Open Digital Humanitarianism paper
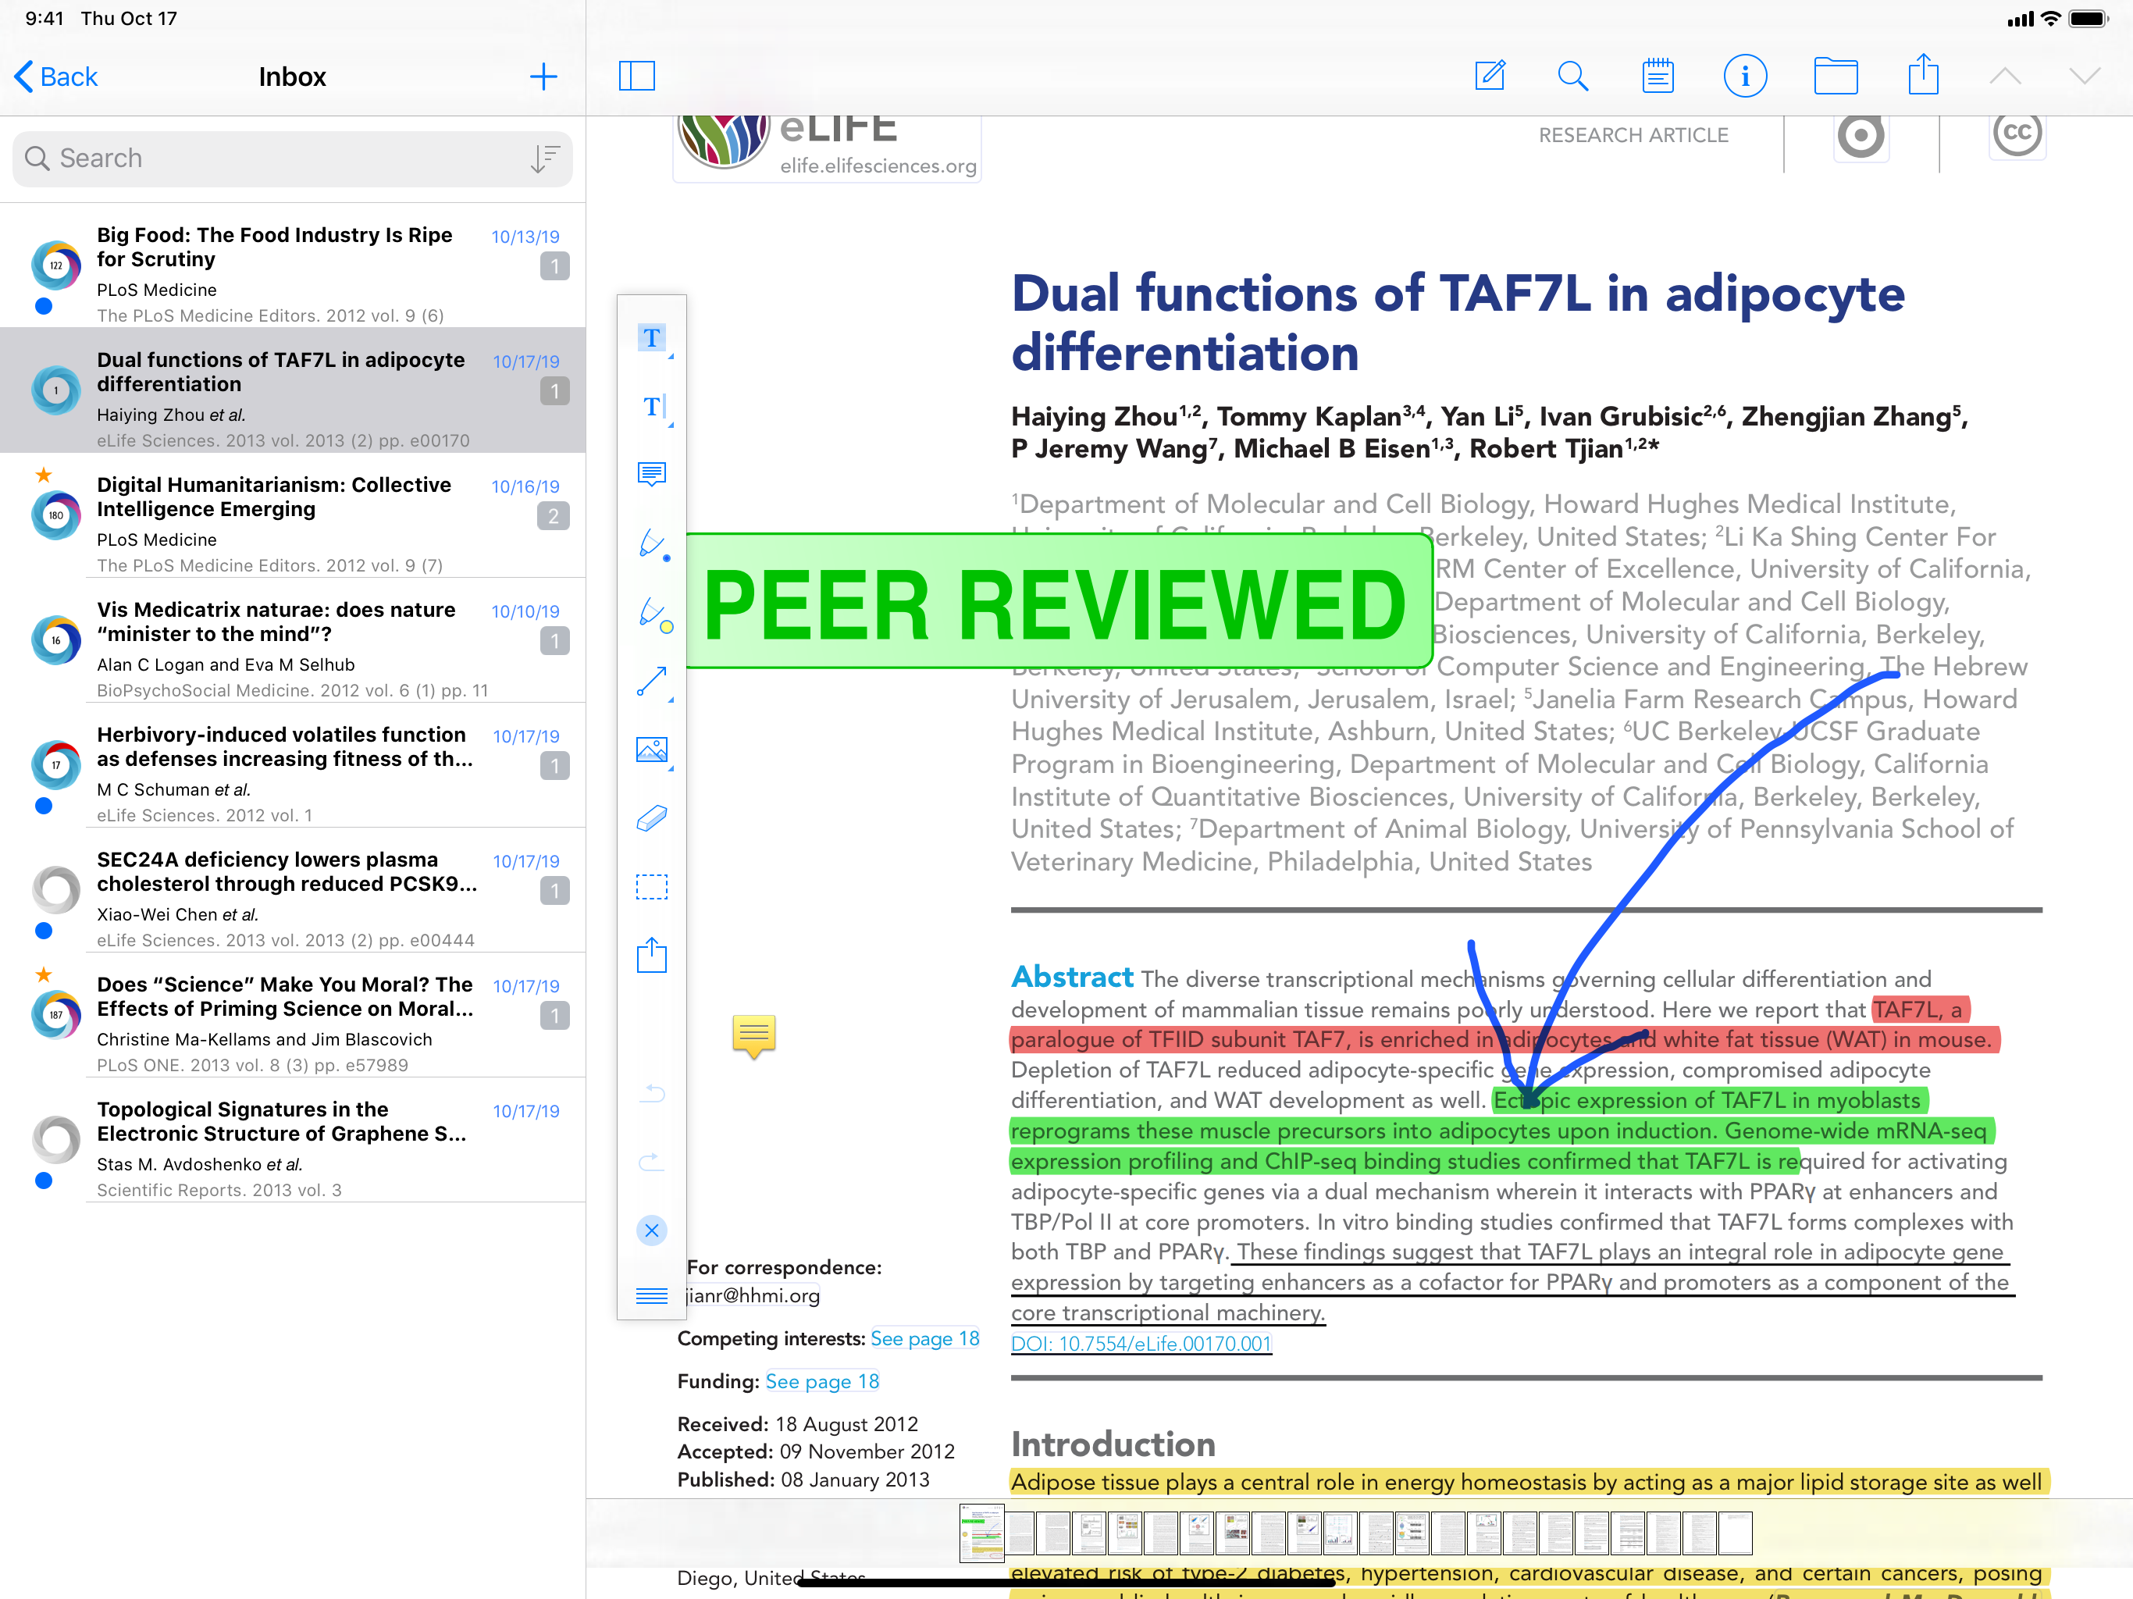 [x=292, y=515]
